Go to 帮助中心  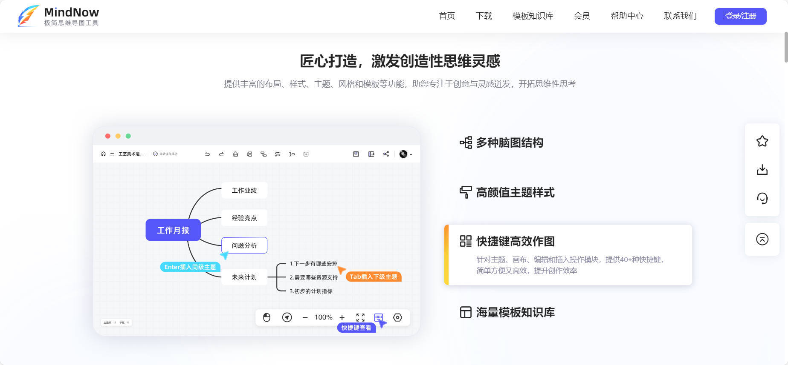click(627, 16)
